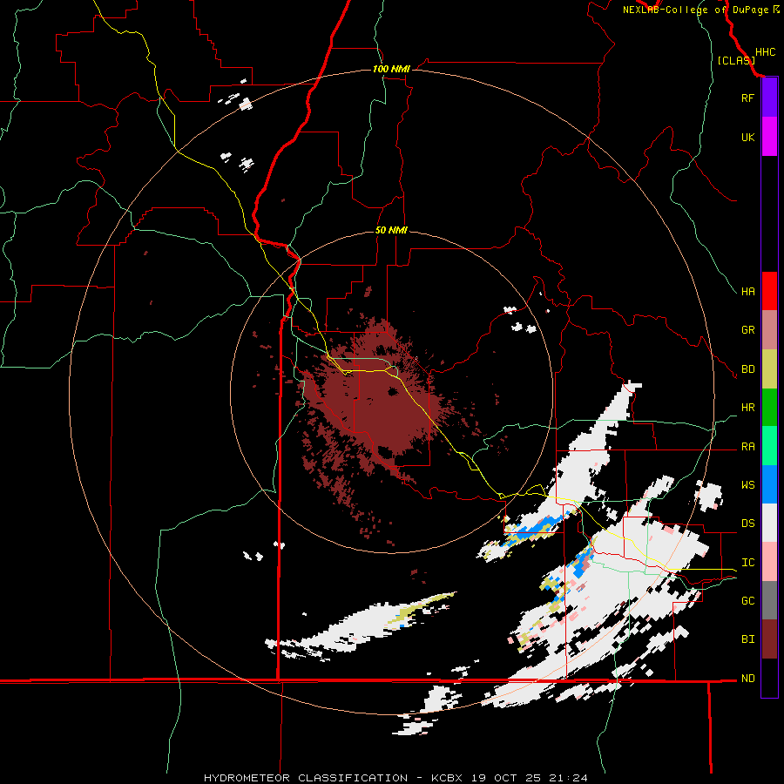Click the HHC product label

[x=765, y=52]
